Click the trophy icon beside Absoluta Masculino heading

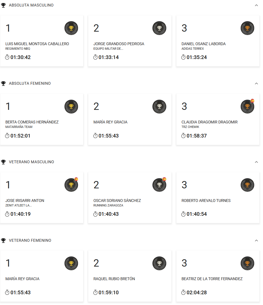click(x=3, y=5)
